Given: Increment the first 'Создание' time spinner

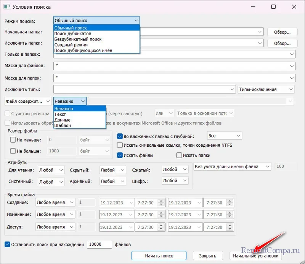Looking at the screenshot, I should [161, 201].
